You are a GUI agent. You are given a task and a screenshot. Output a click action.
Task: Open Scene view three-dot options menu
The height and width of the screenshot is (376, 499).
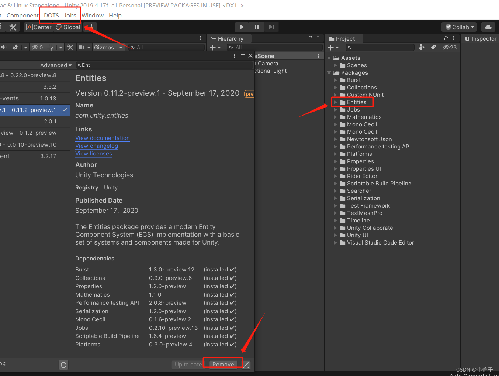point(200,38)
